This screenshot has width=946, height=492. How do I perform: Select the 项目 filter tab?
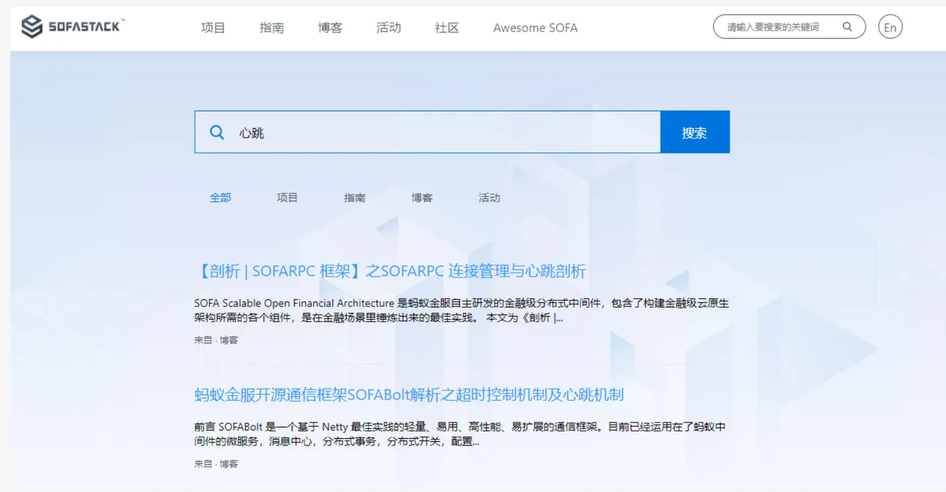click(287, 198)
